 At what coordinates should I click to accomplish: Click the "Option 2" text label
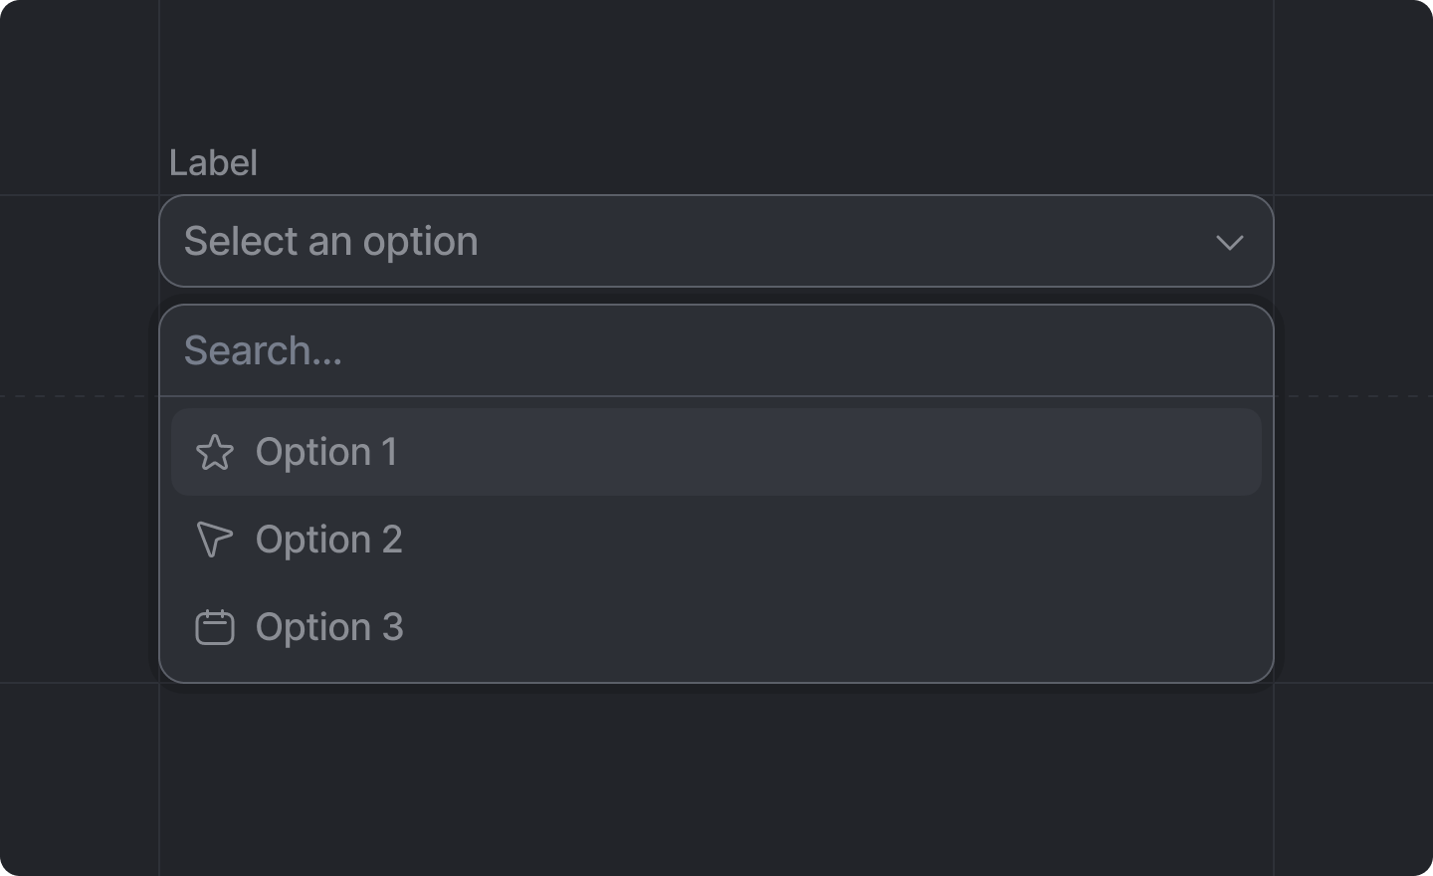[329, 540]
